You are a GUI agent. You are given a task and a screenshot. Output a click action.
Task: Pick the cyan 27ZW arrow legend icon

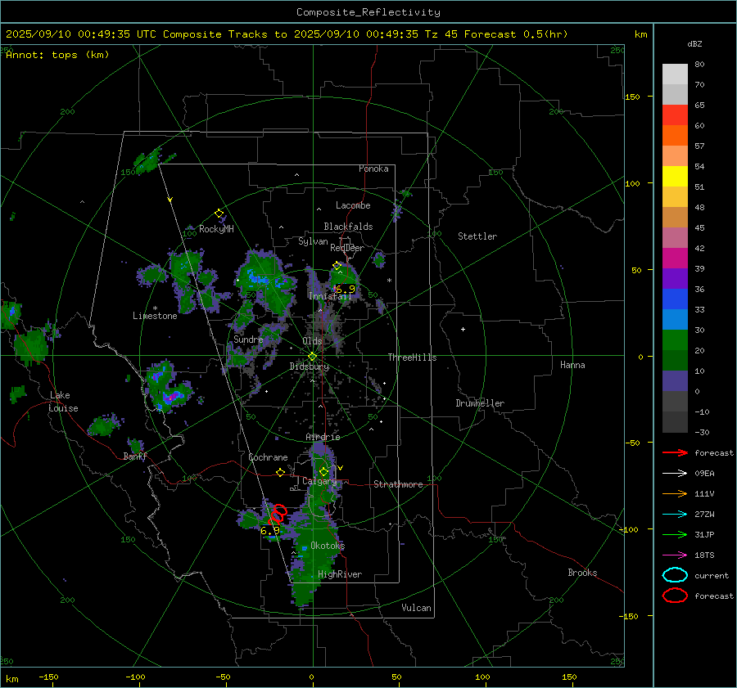coord(675,515)
